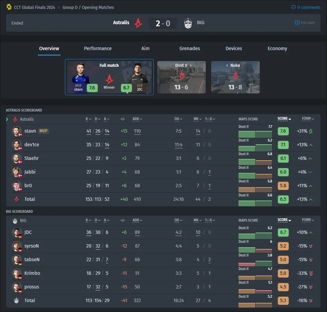The width and height of the screenshot is (327, 312).
Task: Click dev1ce's player avatar
Action: click(x=16, y=145)
